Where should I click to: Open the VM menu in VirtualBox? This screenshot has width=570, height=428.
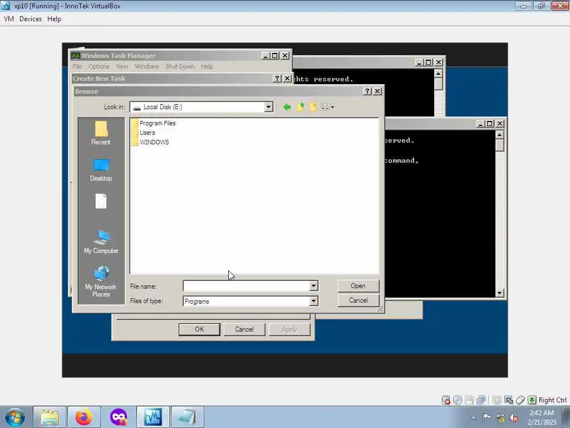[9, 19]
